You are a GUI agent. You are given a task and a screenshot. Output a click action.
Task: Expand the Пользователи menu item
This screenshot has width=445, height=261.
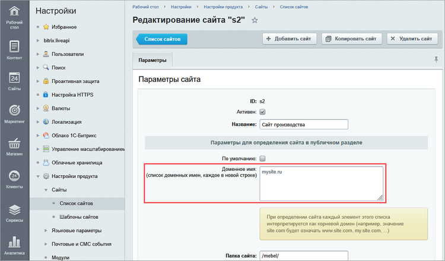(39, 54)
